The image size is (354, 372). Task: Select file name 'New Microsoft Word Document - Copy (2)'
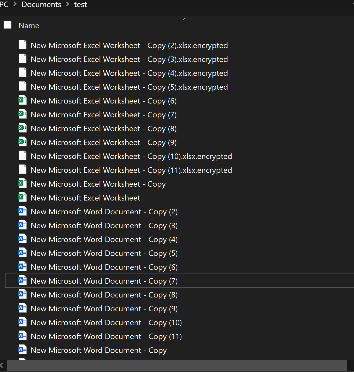pos(104,212)
